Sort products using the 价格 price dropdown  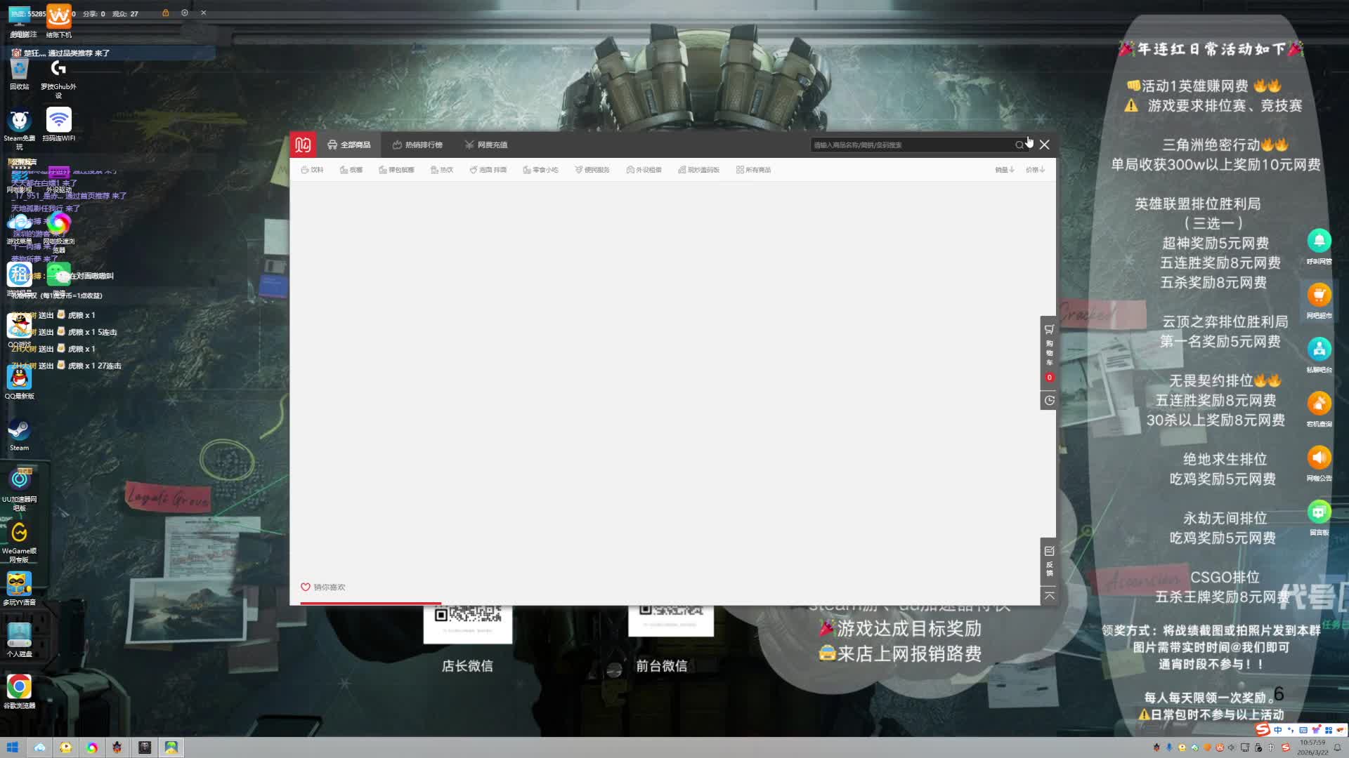click(1034, 169)
